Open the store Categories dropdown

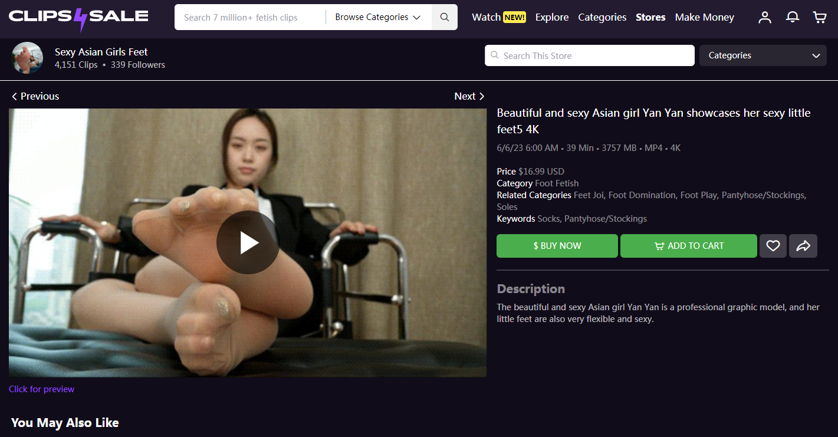tap(763, 55)
